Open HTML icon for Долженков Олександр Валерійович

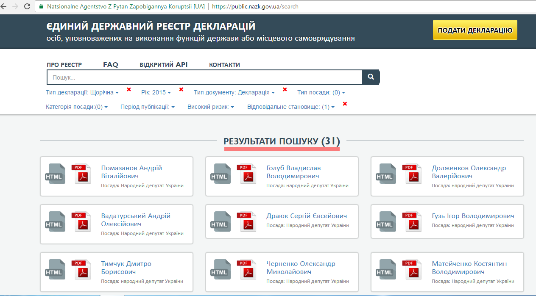tap(385, 174)
